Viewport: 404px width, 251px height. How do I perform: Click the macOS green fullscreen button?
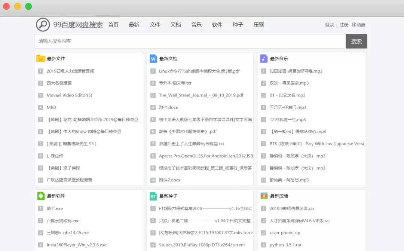(28, 6)
